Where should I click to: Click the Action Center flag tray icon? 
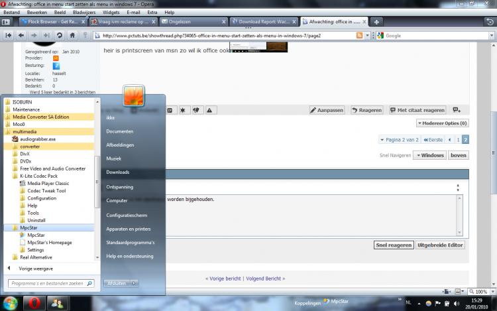pos(438,304)
